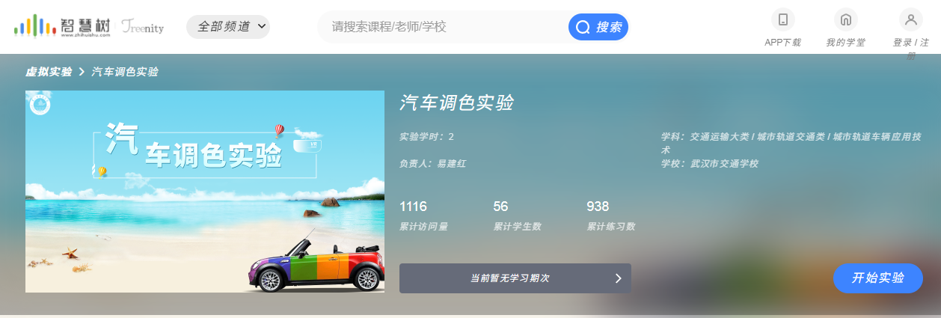Click the 开始实验 button
The image size is (941, 318).
click(x=878, y=278)
